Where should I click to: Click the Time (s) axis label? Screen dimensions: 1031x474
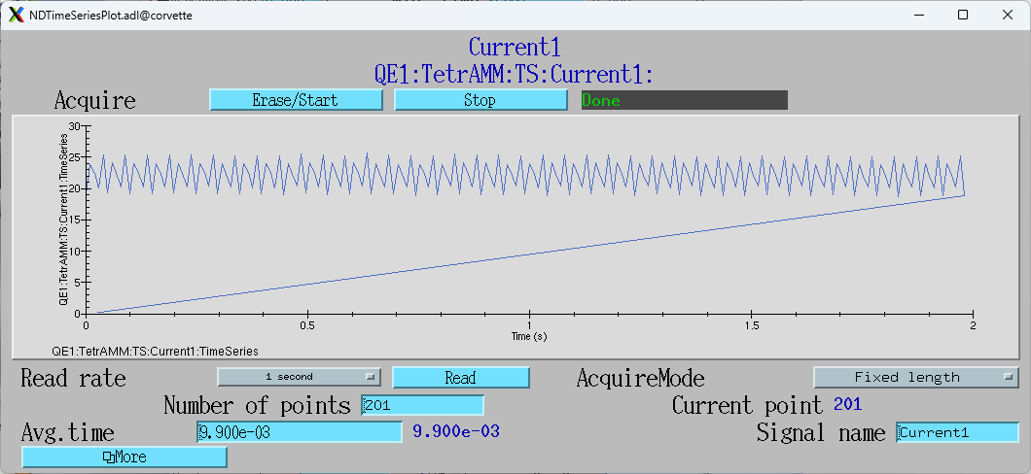(529, 336)
